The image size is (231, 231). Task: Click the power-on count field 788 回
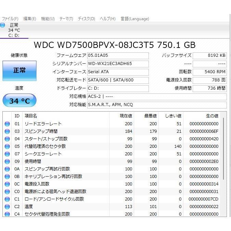coord(210,80)
